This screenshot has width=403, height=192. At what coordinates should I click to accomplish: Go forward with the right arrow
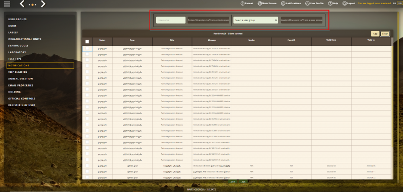(43, 4)
